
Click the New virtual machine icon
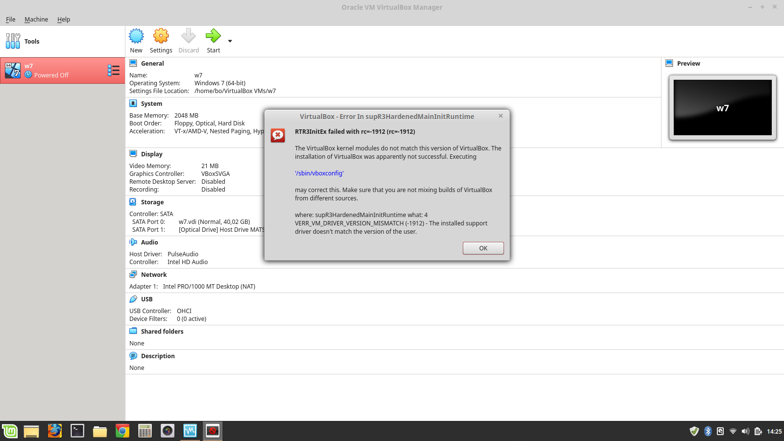pyautogui.click(x=136, y=36)
